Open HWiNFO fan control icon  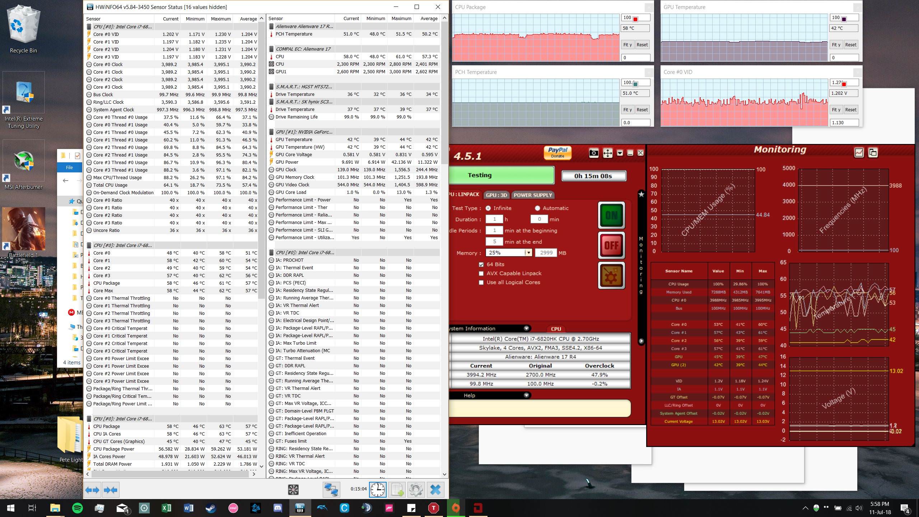(x=293, y=490)
